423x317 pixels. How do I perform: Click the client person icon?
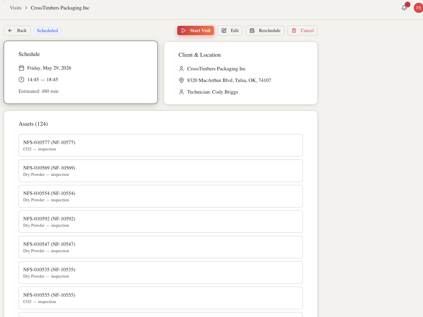pyautogui.click(x=181, y=69)
